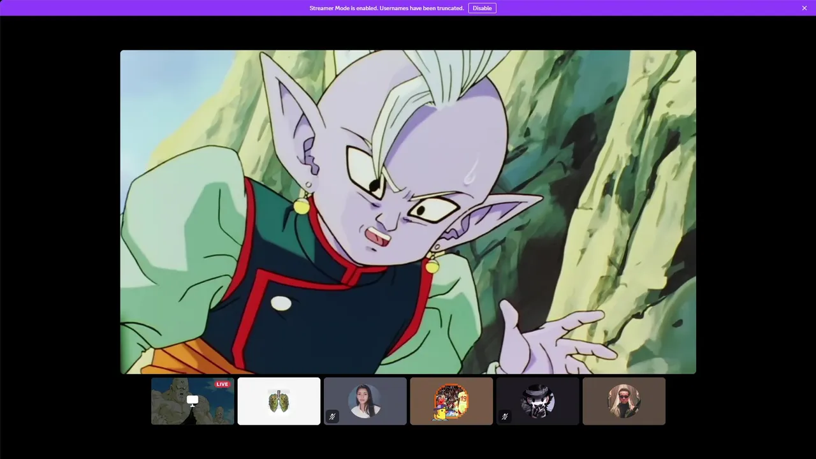Select the sunglasses man participant tile
Viewport: 816px width, 459px height.
click(x=624, y=401)
